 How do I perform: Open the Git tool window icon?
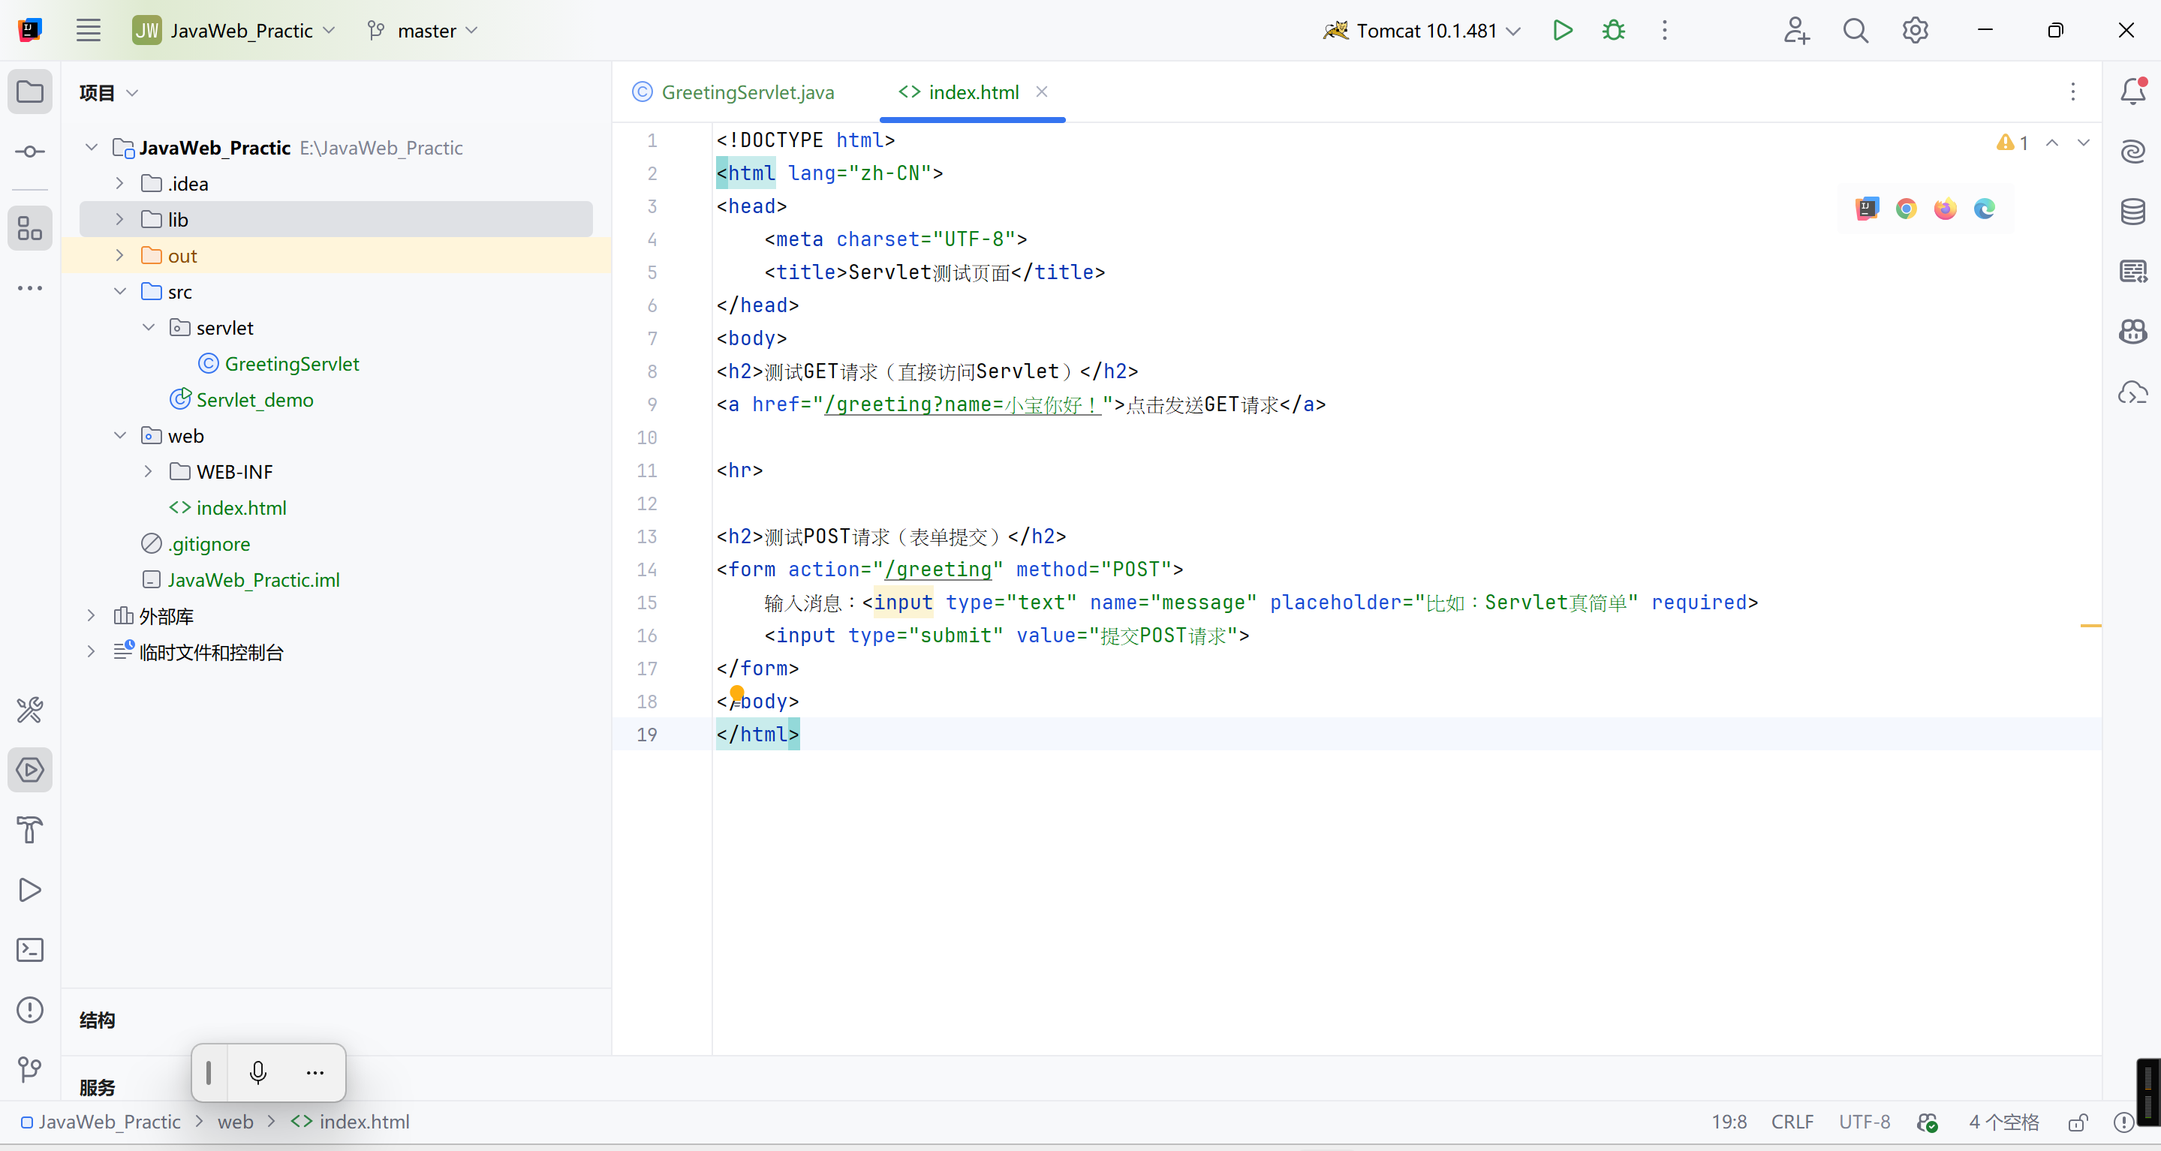click(x=30, y=1069)
